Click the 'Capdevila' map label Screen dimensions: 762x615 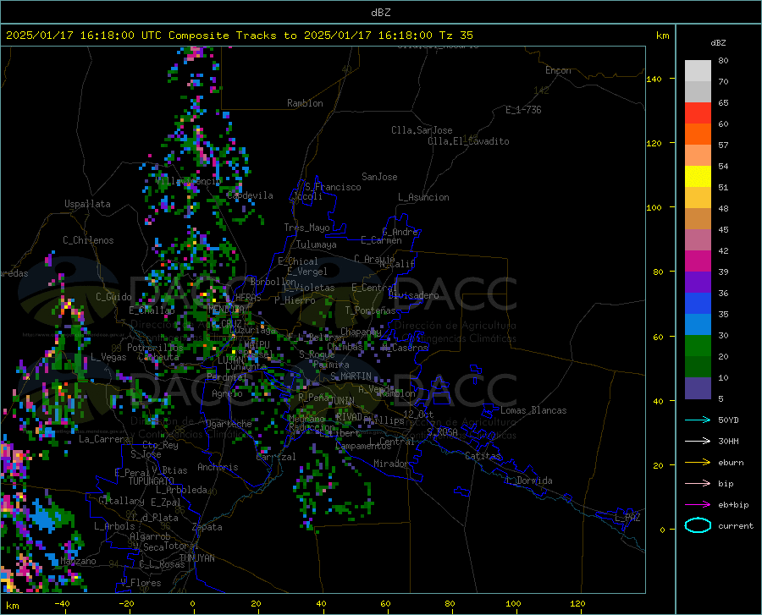[x=250, y=195]
